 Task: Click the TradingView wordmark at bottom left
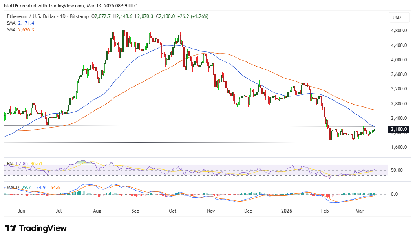[43, 228]
